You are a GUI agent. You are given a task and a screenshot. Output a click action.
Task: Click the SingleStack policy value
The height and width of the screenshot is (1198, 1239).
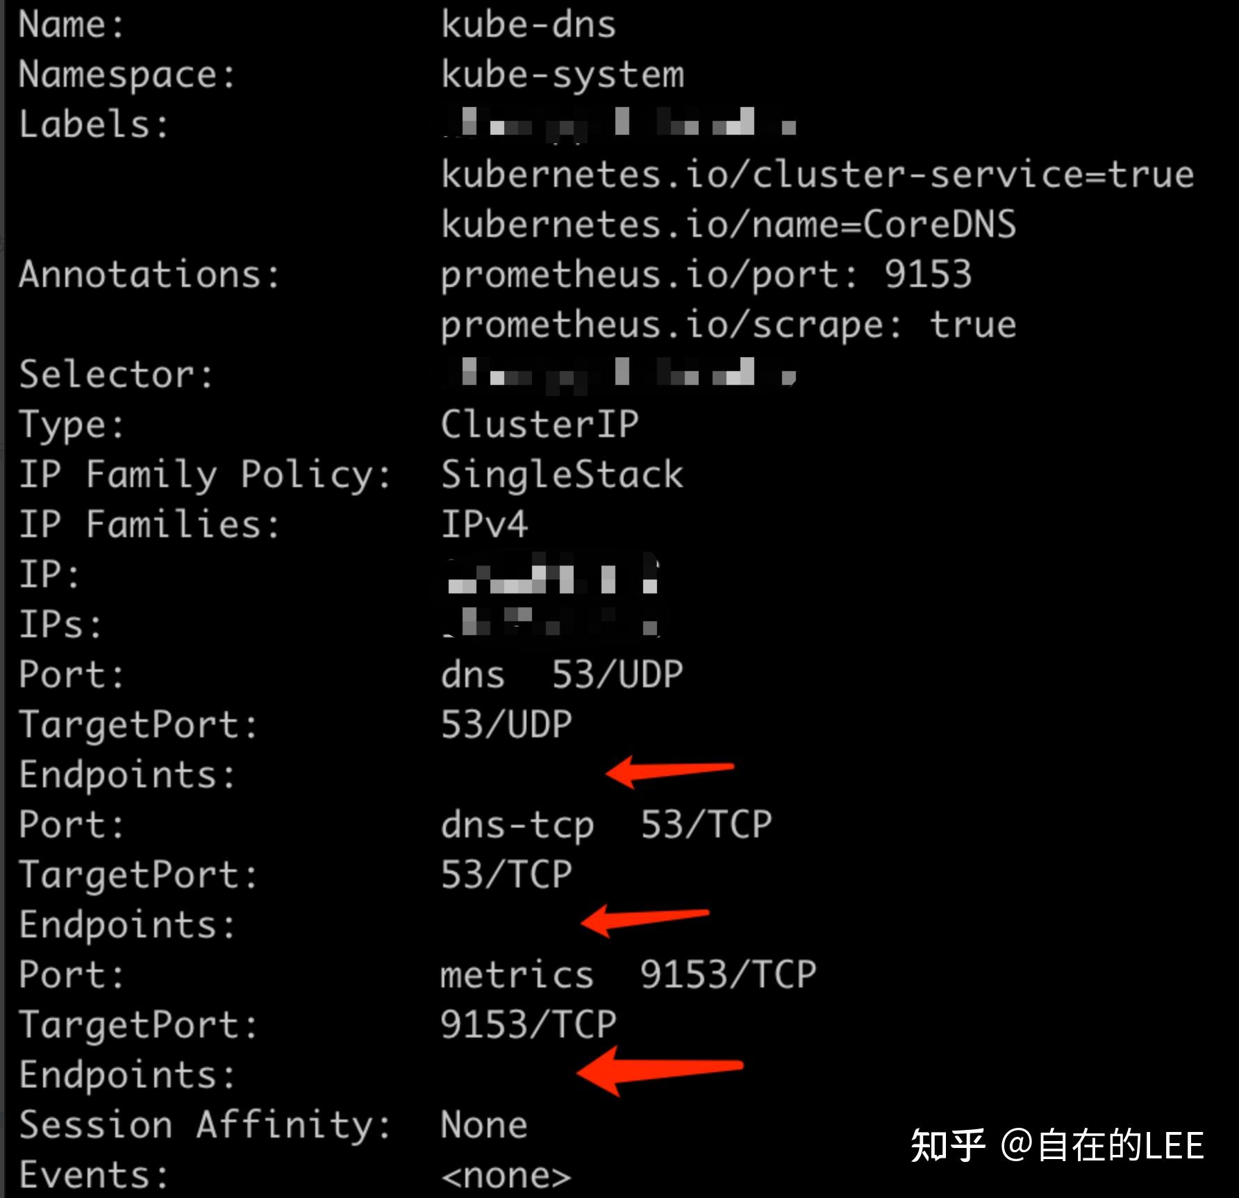tap(562, 475)
